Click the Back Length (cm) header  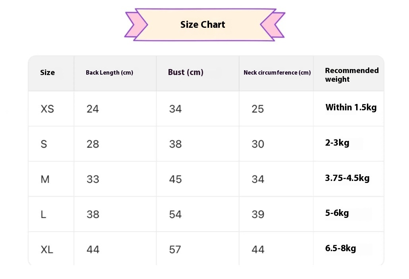[109, 73]
